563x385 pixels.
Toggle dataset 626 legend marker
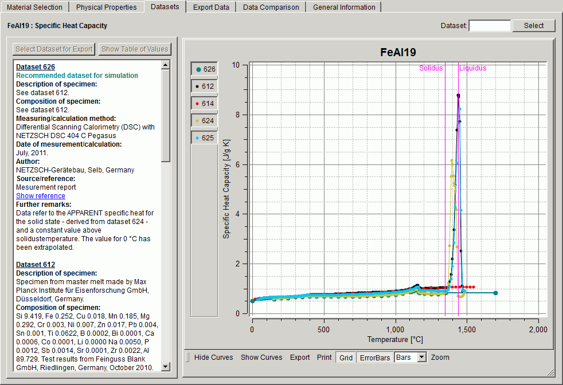tap(204, 69)
